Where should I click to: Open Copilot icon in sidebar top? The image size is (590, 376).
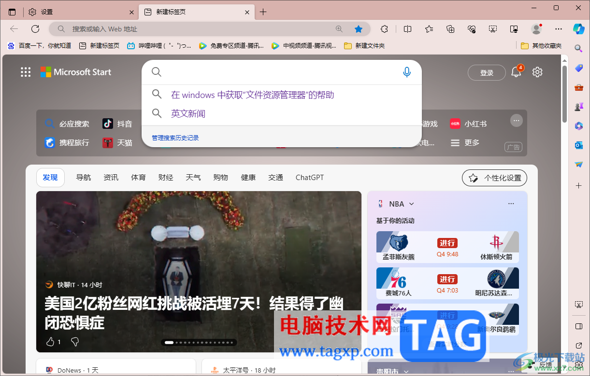pos(578,28)
